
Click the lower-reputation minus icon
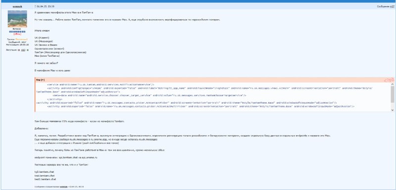point(19,50)
